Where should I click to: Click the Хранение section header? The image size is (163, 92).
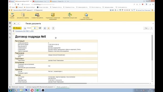click(56, 70)
